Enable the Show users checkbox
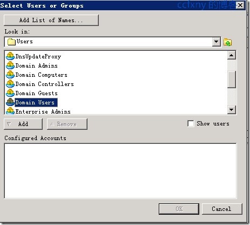The image size is (250, 225). [x=191, y=124]
